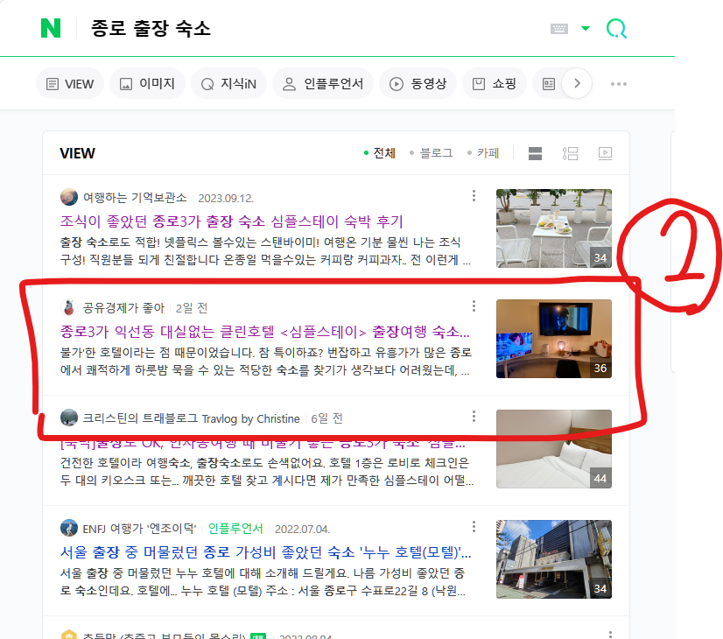Click the snippet starting 불가한 호텔이라는 점
This screenshot has width=723, height=639.
click(x=265, y=362)
